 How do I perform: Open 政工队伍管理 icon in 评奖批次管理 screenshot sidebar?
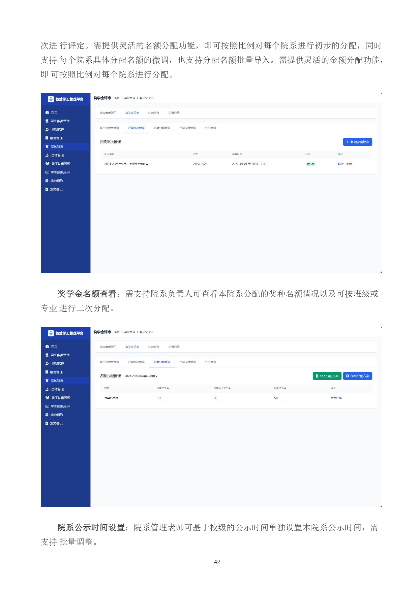point(48,164)
